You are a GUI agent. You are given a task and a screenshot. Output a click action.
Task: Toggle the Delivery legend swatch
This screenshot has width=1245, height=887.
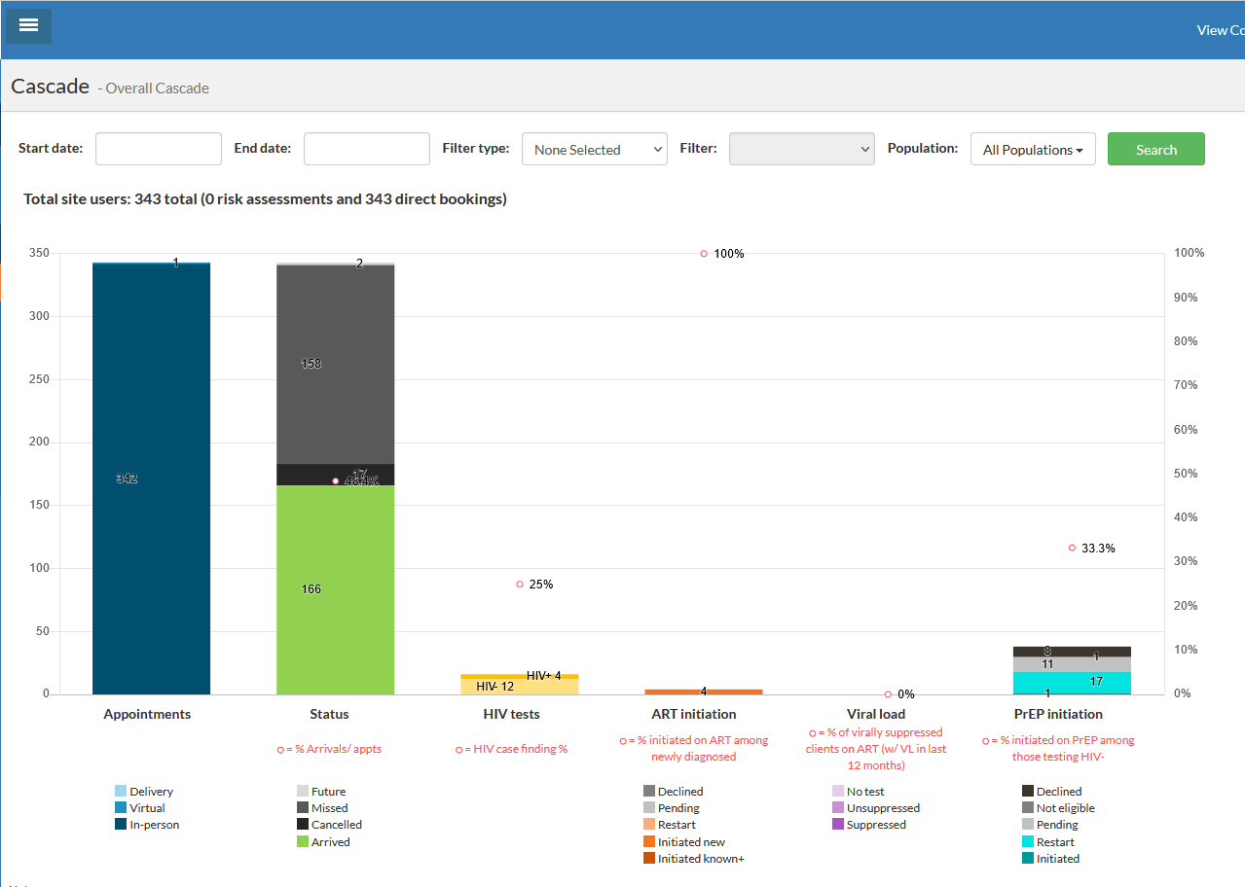[x=121, y=792]
